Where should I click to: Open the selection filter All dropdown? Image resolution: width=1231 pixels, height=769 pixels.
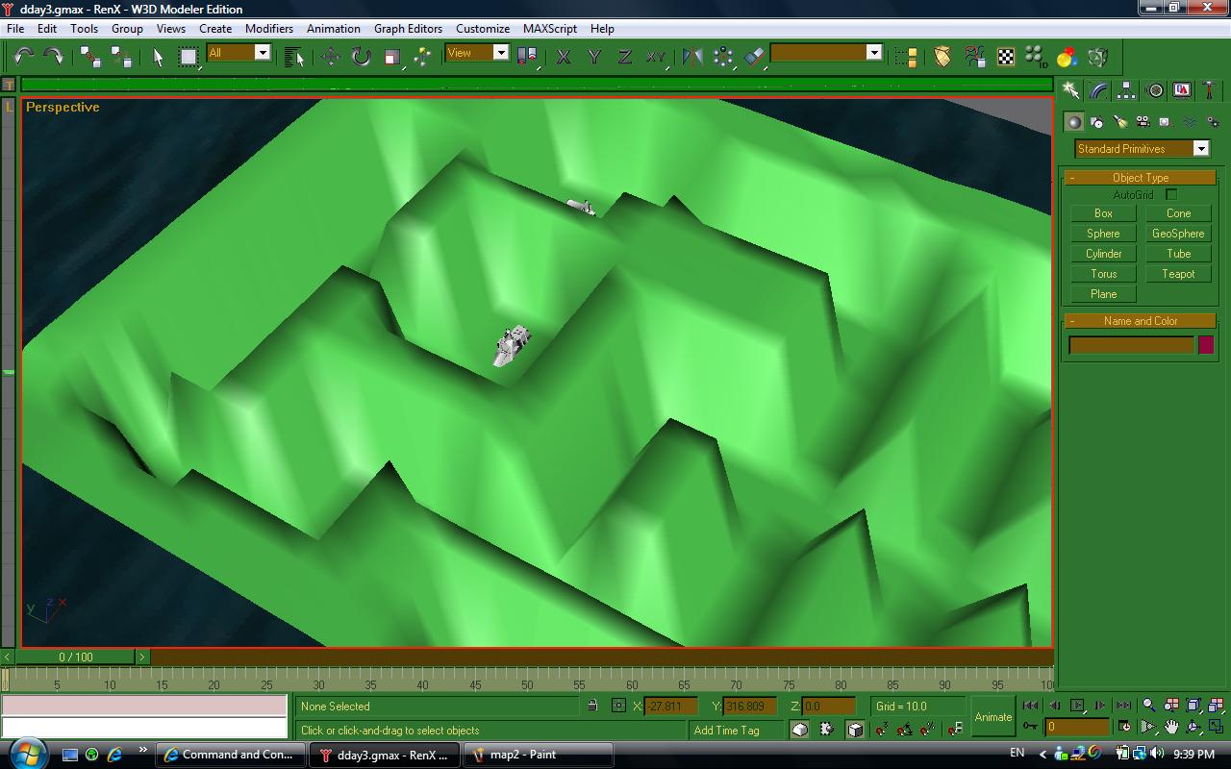(239, 53)
